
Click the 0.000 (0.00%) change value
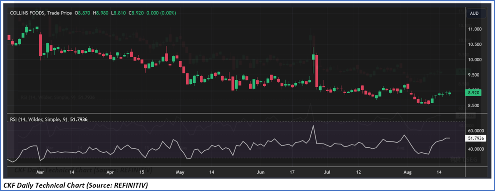161,13
